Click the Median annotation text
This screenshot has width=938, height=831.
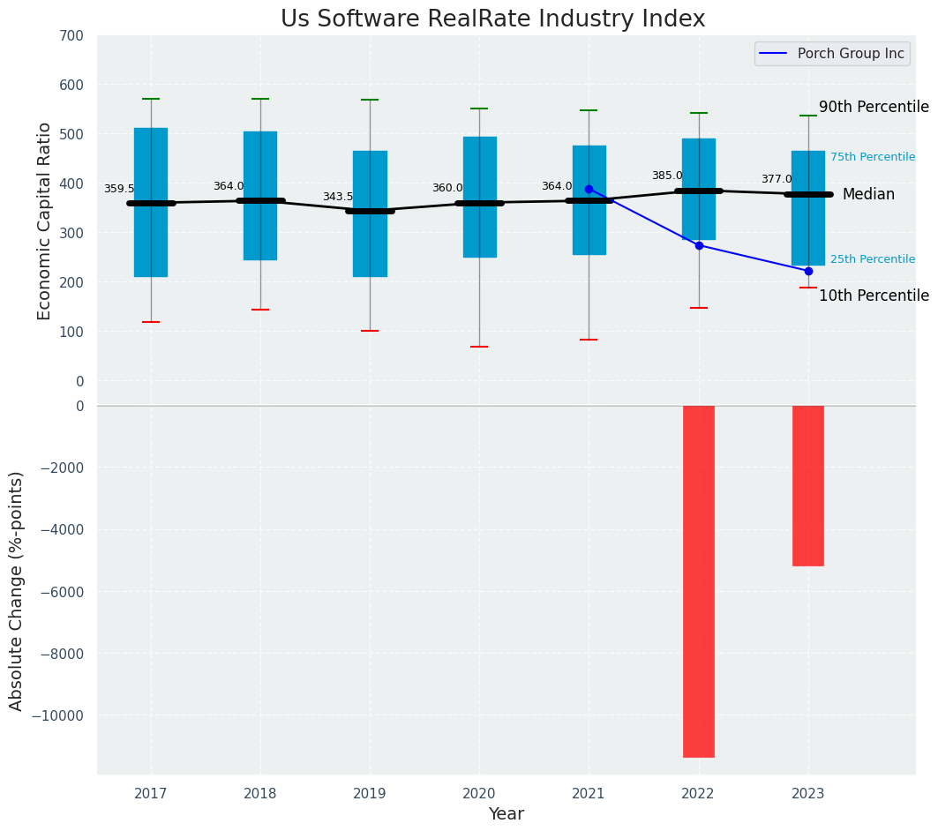868,194
